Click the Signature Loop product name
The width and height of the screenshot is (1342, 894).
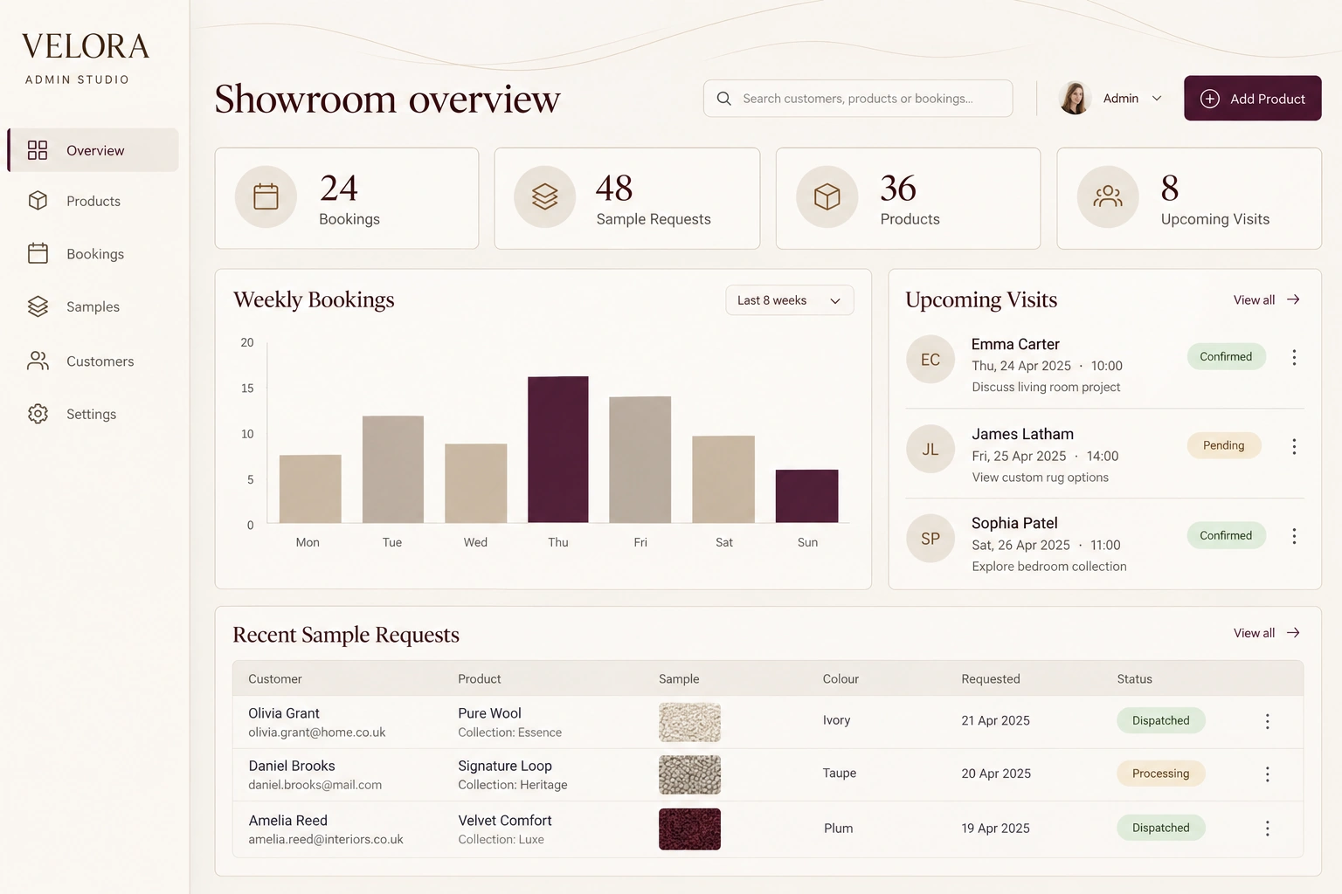pos(505,766)
